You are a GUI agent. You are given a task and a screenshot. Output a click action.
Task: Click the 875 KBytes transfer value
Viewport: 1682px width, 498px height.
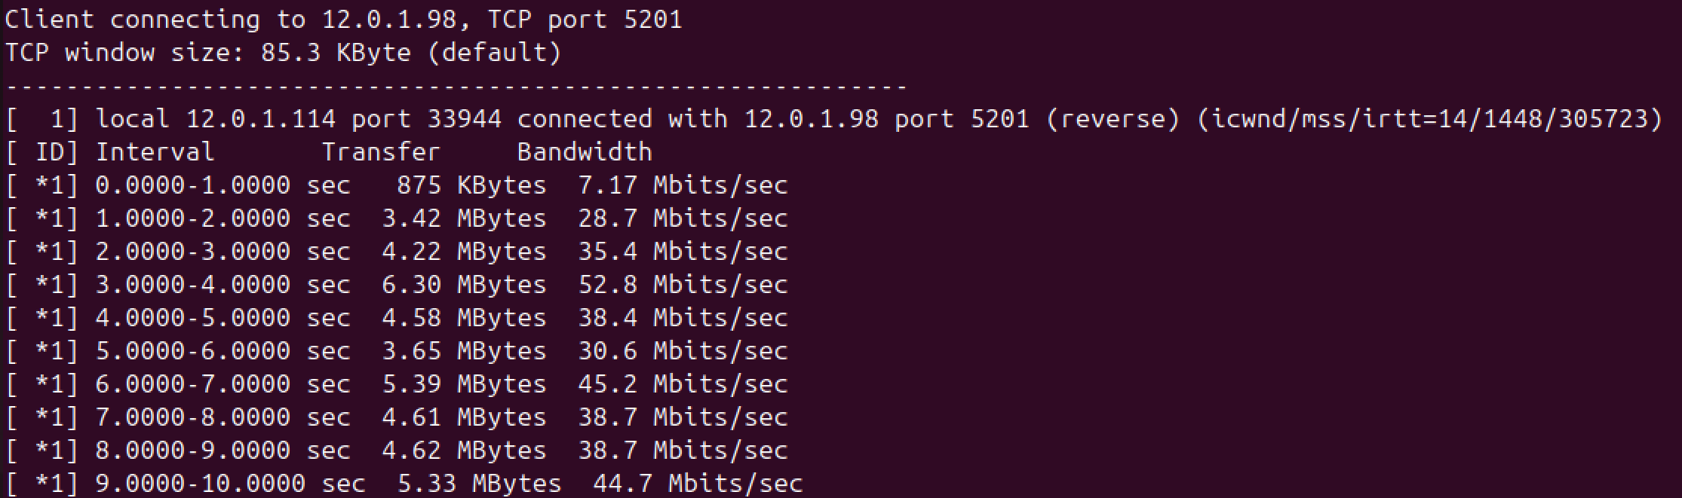(471, 185)
